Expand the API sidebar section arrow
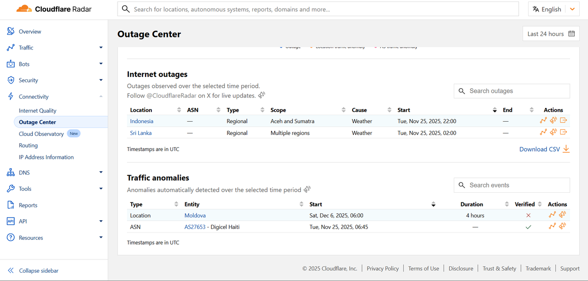 pyautogui.click(x=101, y=221)
